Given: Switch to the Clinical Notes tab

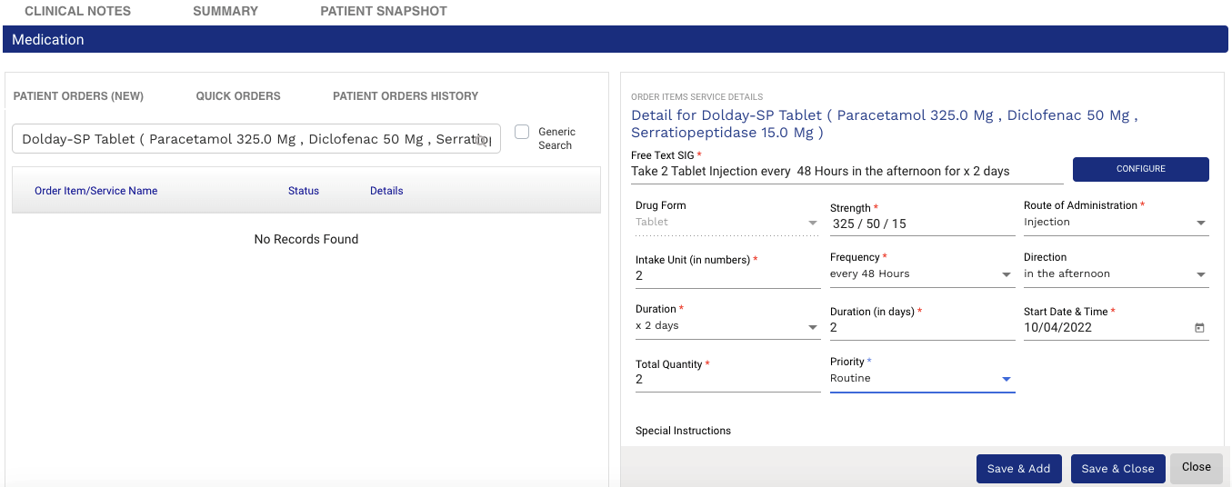Looking at the screenshot, I should tap(77, 11).
